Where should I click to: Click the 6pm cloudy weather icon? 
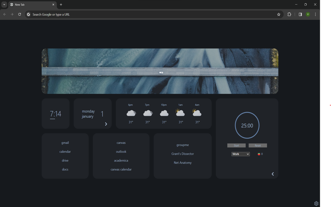(131, 113)
